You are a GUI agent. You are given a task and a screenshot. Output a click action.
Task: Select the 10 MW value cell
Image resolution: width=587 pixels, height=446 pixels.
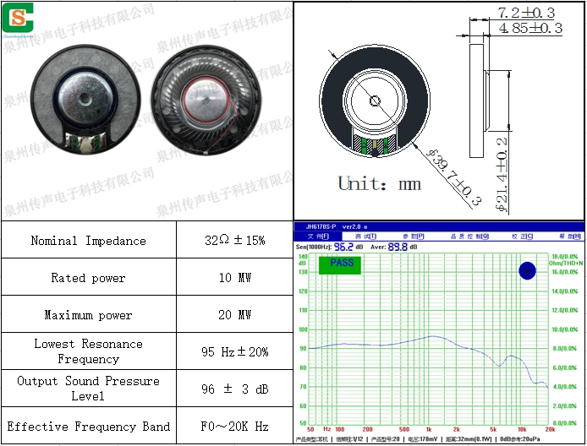[x=235, y=277]
